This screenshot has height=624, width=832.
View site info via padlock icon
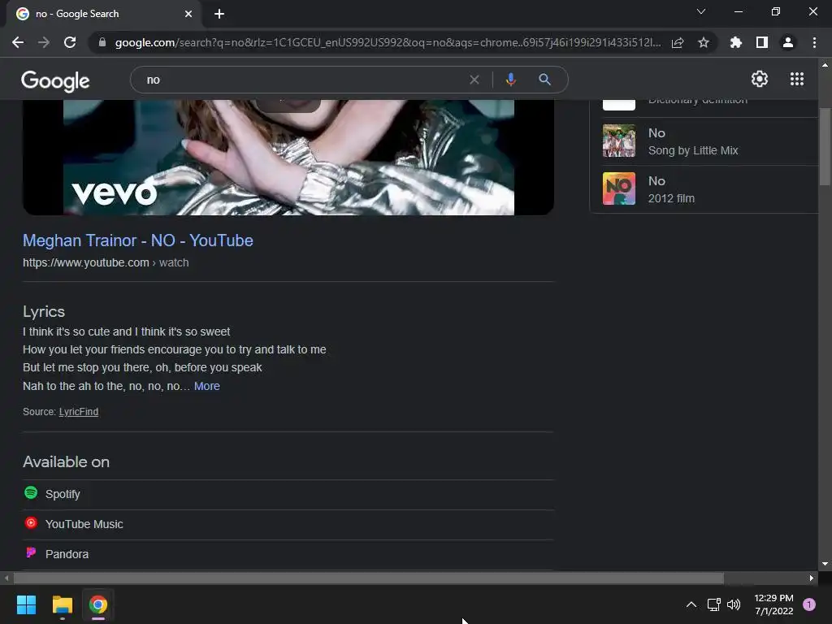point(102,42)
